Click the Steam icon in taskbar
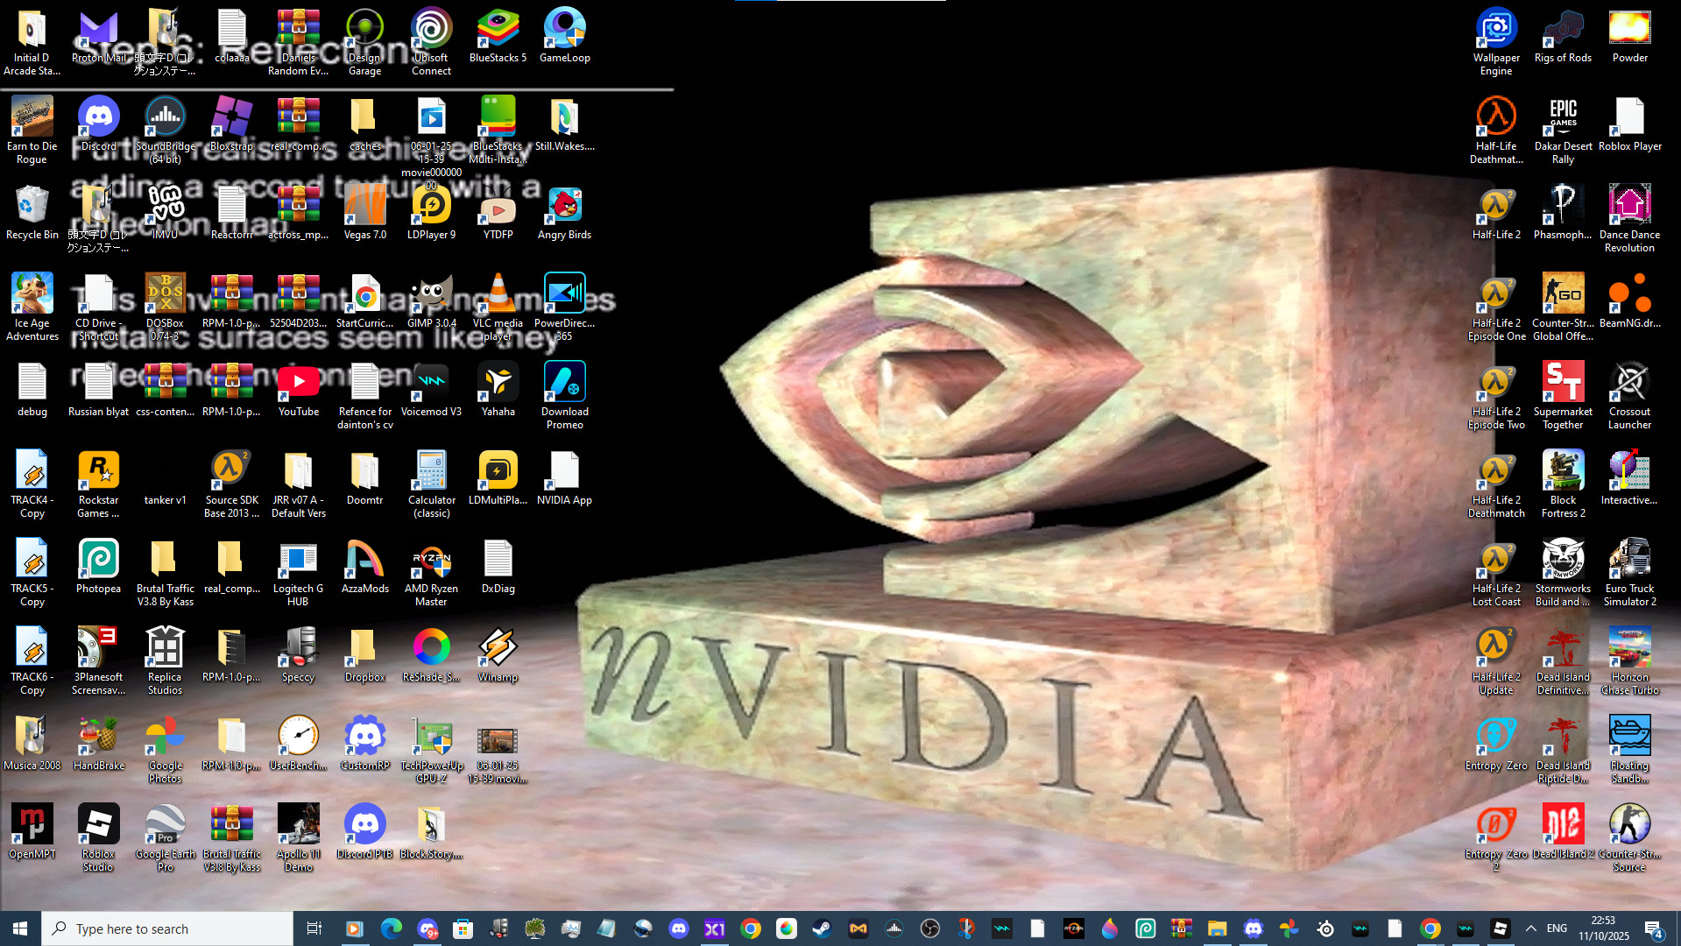The height and width of the screenshot is (946, 1681). tap(822, 928)
